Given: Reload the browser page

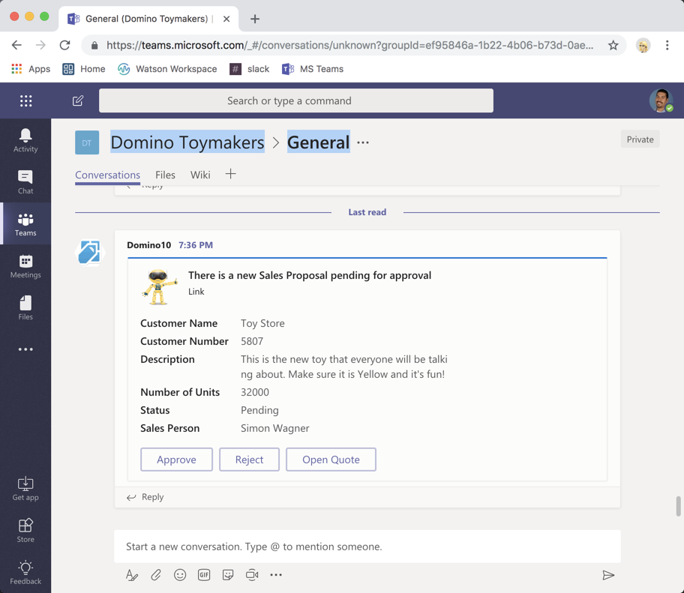Looking at the screenshot, I should click(64, 45).
